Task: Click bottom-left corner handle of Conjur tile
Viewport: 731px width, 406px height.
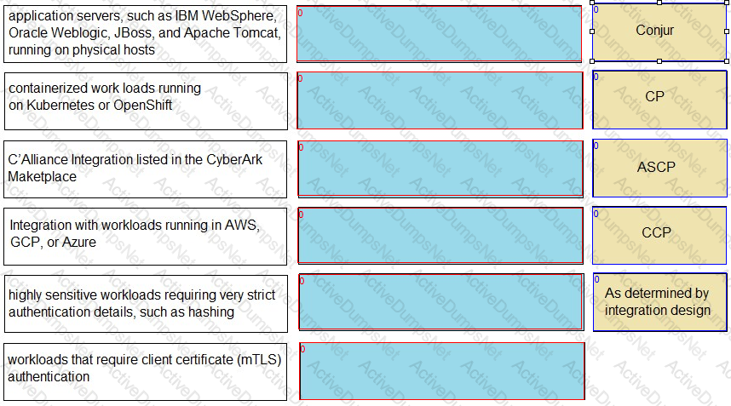Action: 592,61
